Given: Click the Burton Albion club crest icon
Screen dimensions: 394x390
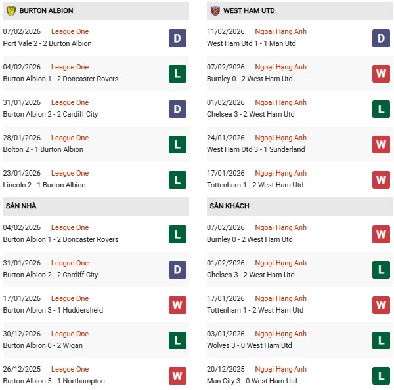Looking at the screenshot, I should pyautogui.click(x=11, y=11).
